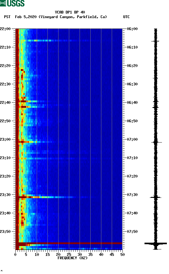Image resolution: width=169 pixels, height=274 pixels.
Task: Click the 07:20 UTC time label
Action: (132, 176)
